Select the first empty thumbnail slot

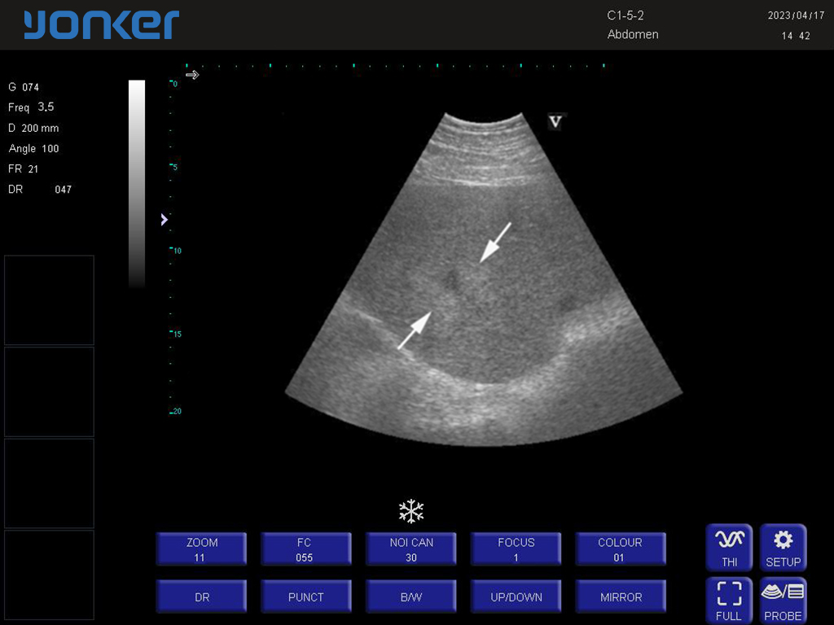pyautogui.click(x=49, y=300)
